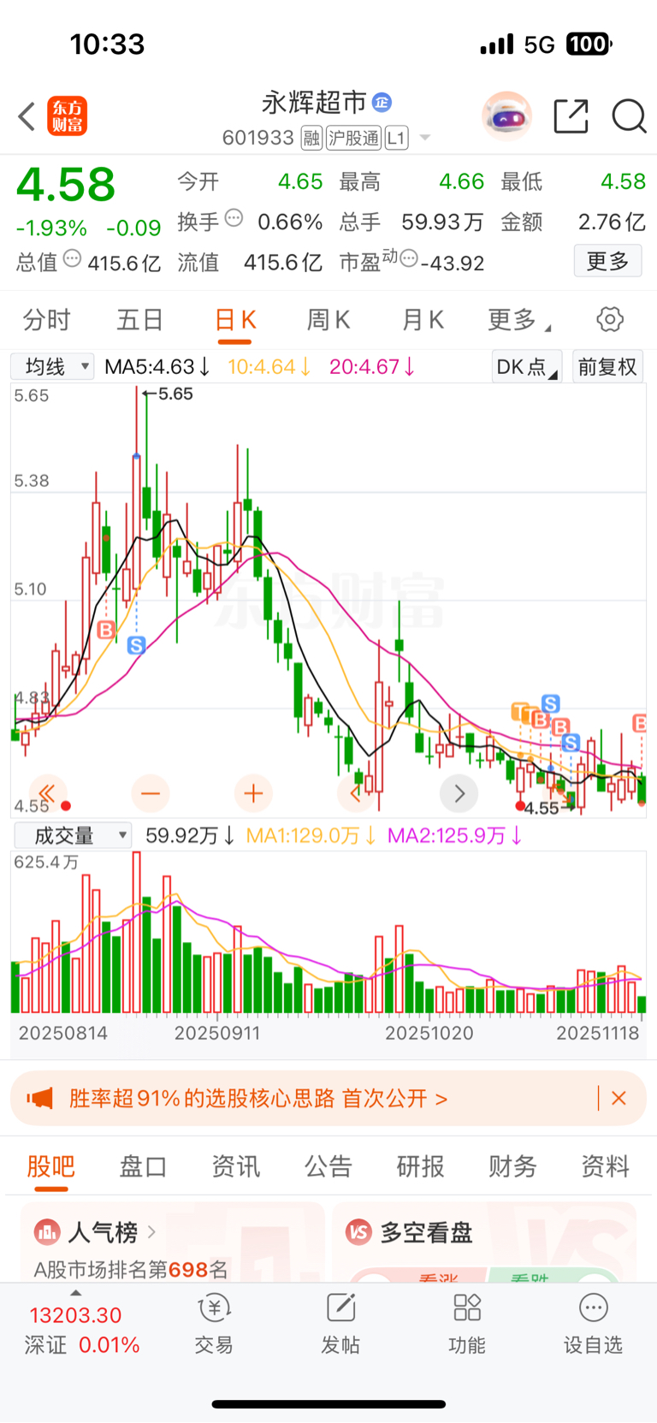Tap the current price 4.58

(x=66, y=185)
